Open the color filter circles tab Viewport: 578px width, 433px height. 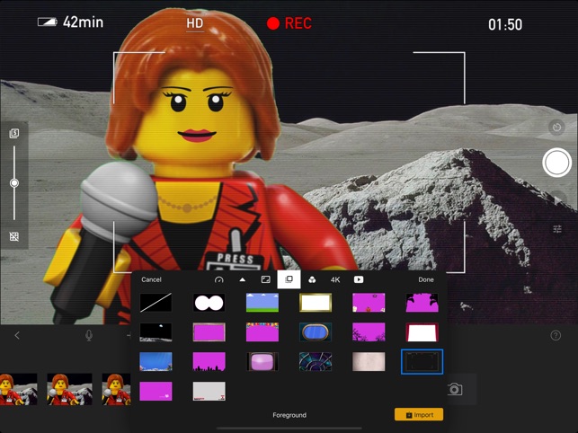tap(312, 279)
